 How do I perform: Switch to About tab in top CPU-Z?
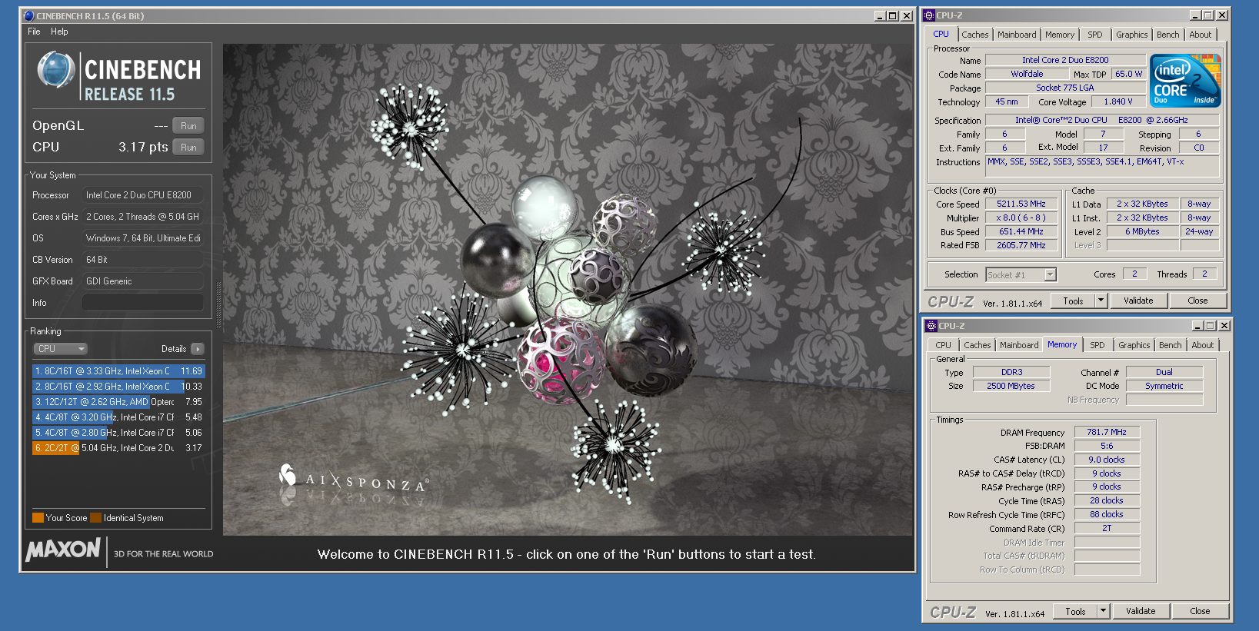(x=1201, y=35)
